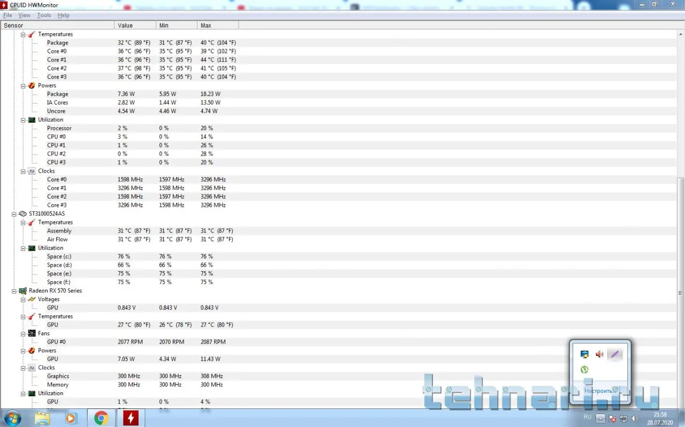685x427 pixels.
Task: Click the red speaker icon in the tray popup
Action: pyautogui.click(x=599, y=354)
